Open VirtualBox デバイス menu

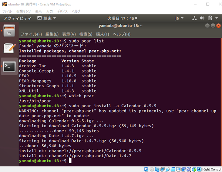pos(62,11)
